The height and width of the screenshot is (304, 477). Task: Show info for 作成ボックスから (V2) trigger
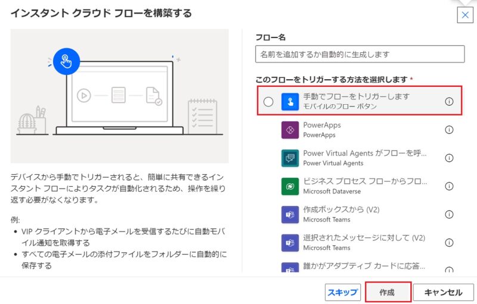(x=450, y=214)
